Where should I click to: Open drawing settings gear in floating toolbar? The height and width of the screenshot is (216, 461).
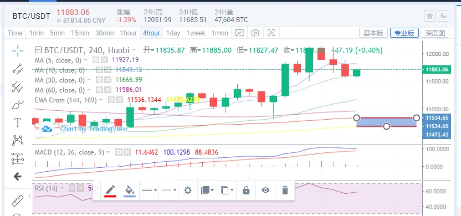pos(188,191)
